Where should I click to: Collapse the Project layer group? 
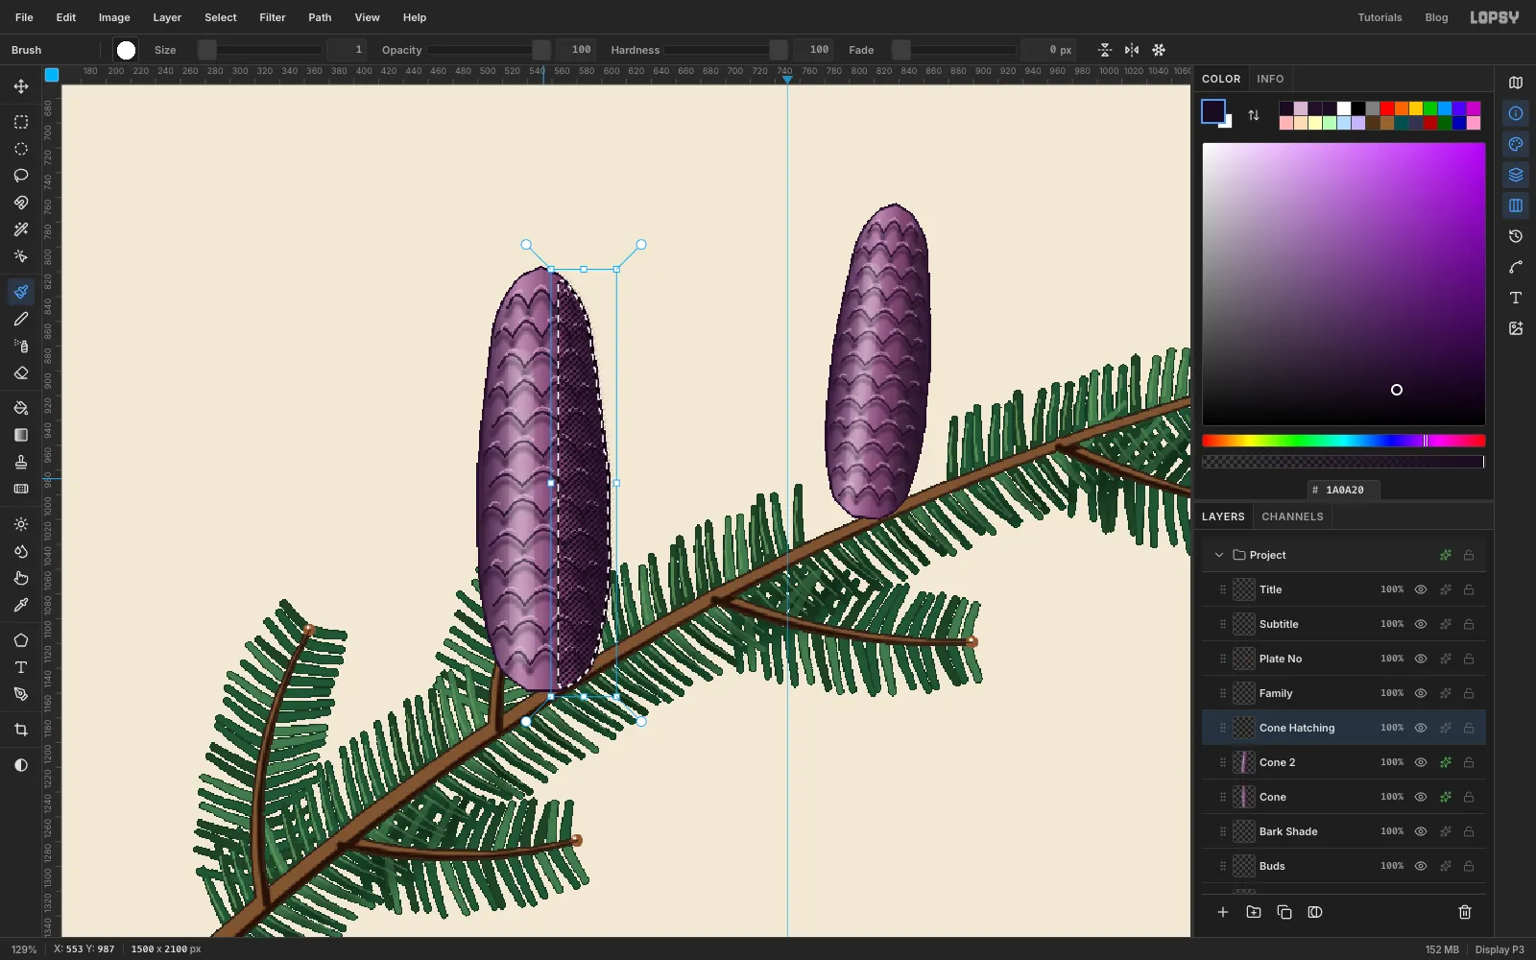pyautogui.click(x=1219, y=555)
